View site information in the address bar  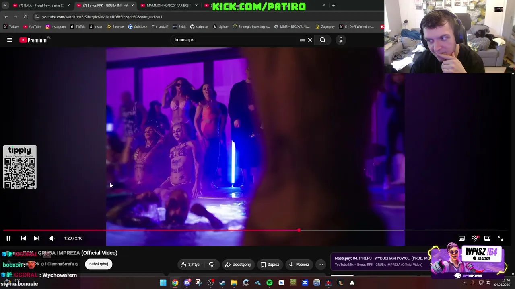click(x=37, y=17)
